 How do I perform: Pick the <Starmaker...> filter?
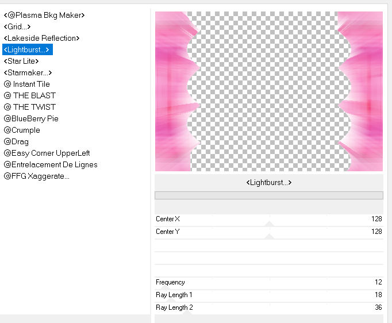[28, 72]
